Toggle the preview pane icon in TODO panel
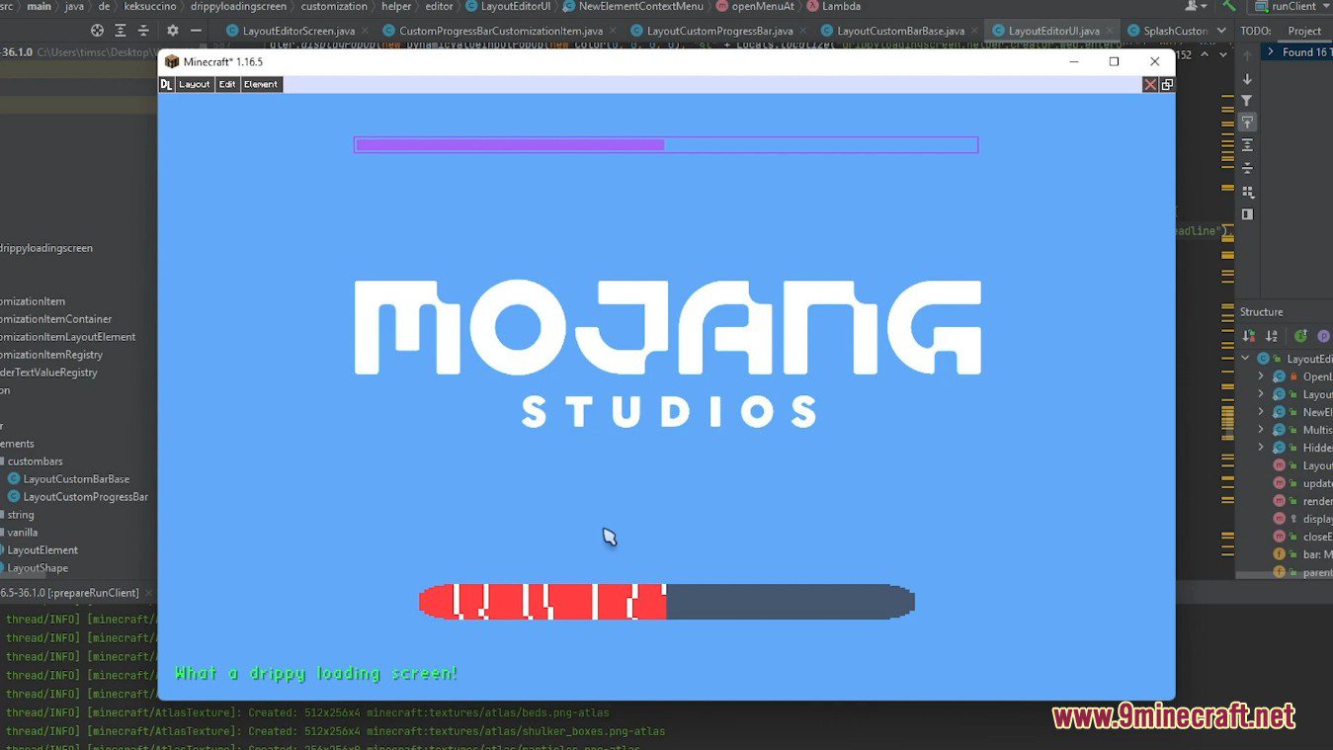 click(x=1247, y=214)
